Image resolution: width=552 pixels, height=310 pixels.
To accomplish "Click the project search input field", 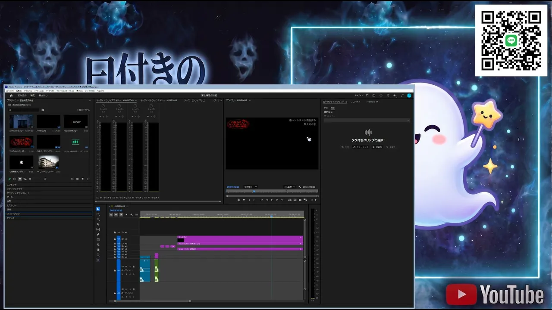I will pyautogui.click(x=25, y=110).
